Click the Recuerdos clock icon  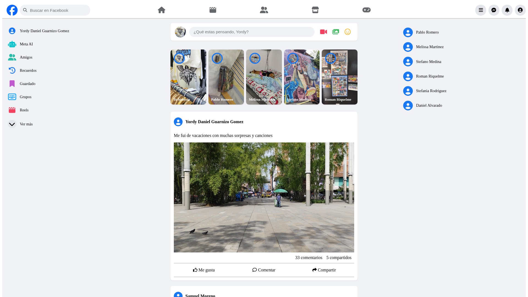click(12, 70)
